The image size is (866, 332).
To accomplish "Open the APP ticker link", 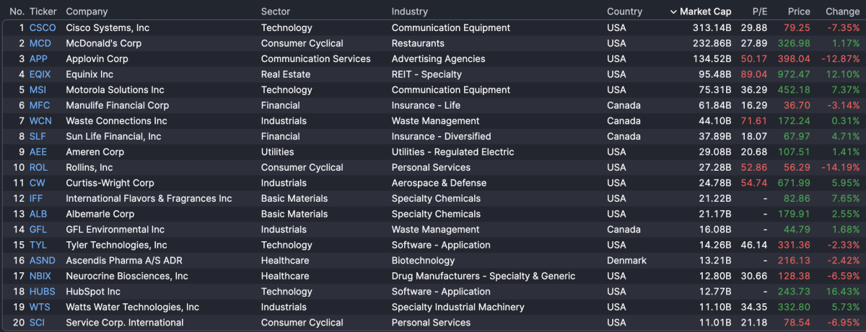I will click(38, 59).
